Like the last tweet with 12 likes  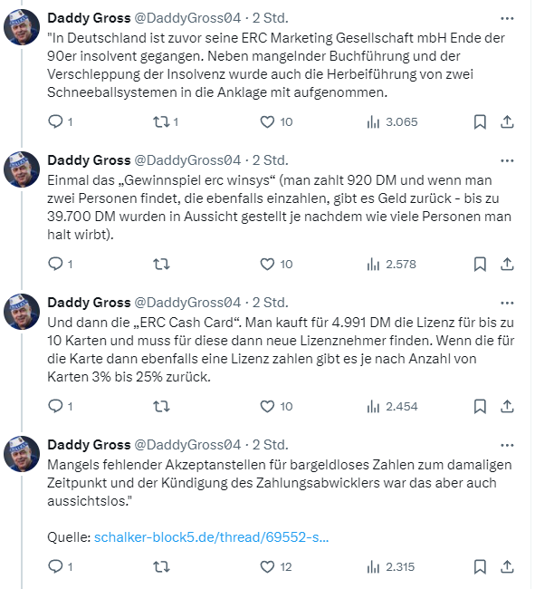click(276, 566)
